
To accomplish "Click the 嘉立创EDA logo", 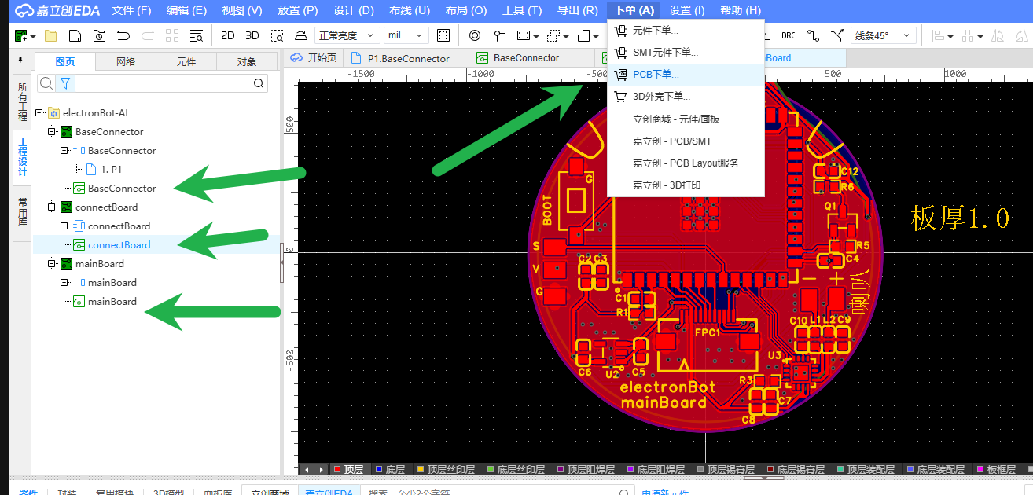I will [x=56, y=10].
